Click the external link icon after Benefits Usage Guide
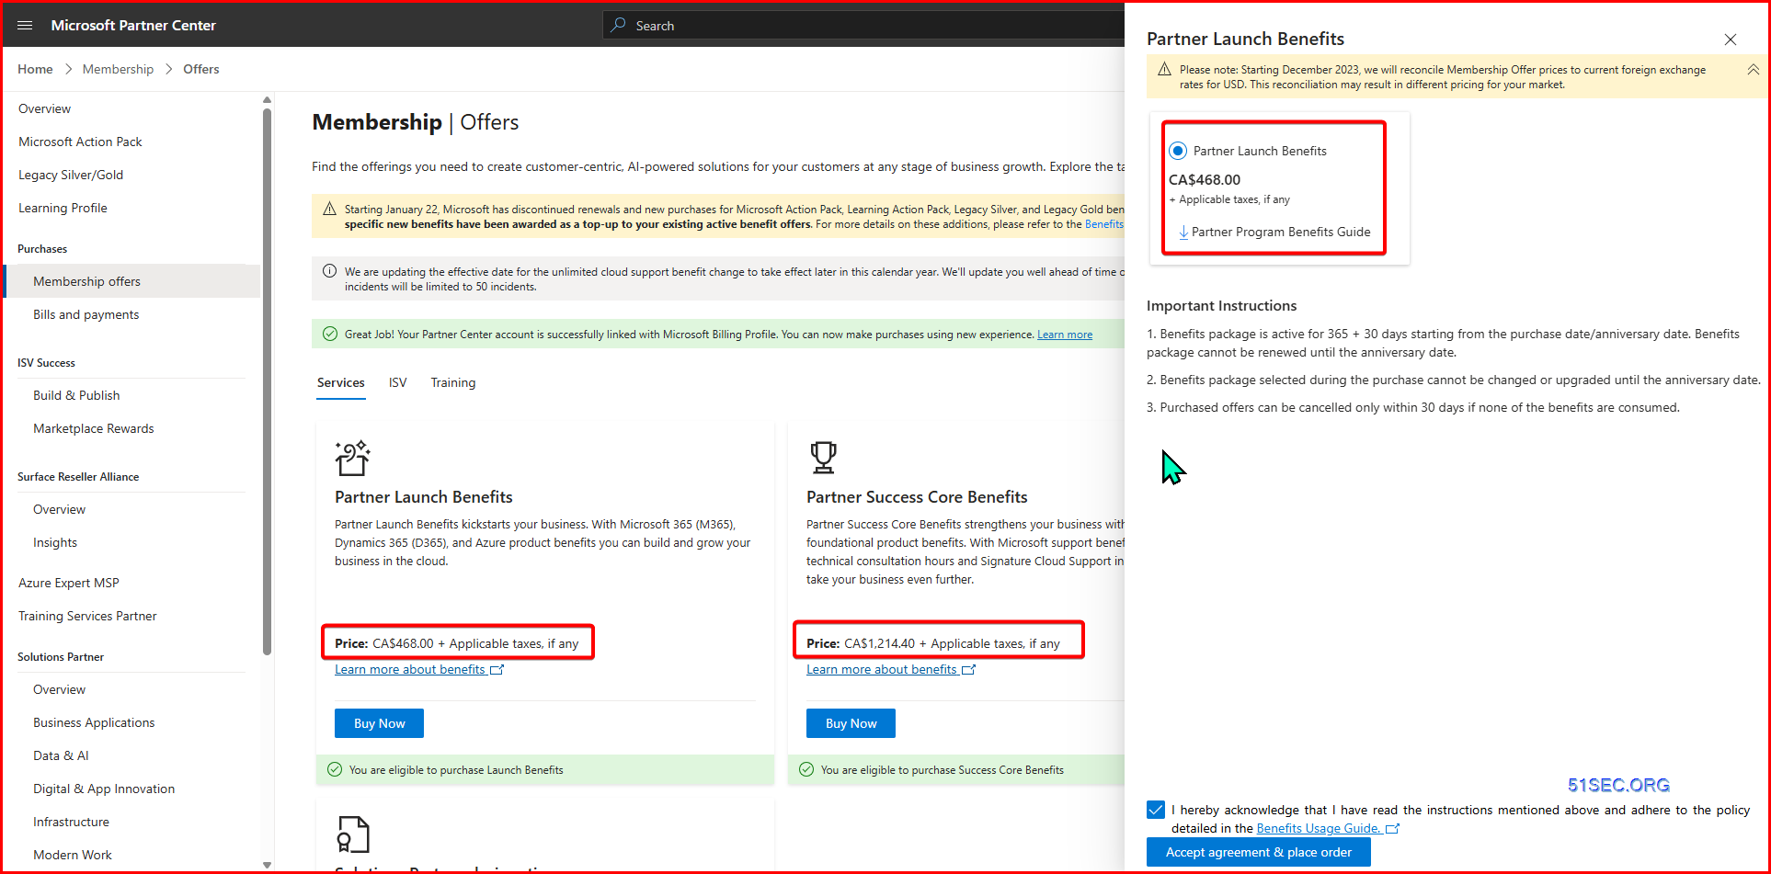 coord(1392,828)
